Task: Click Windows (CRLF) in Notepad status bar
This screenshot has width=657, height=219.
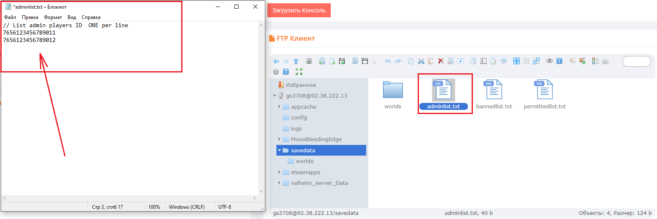Action: click(187, 207)
